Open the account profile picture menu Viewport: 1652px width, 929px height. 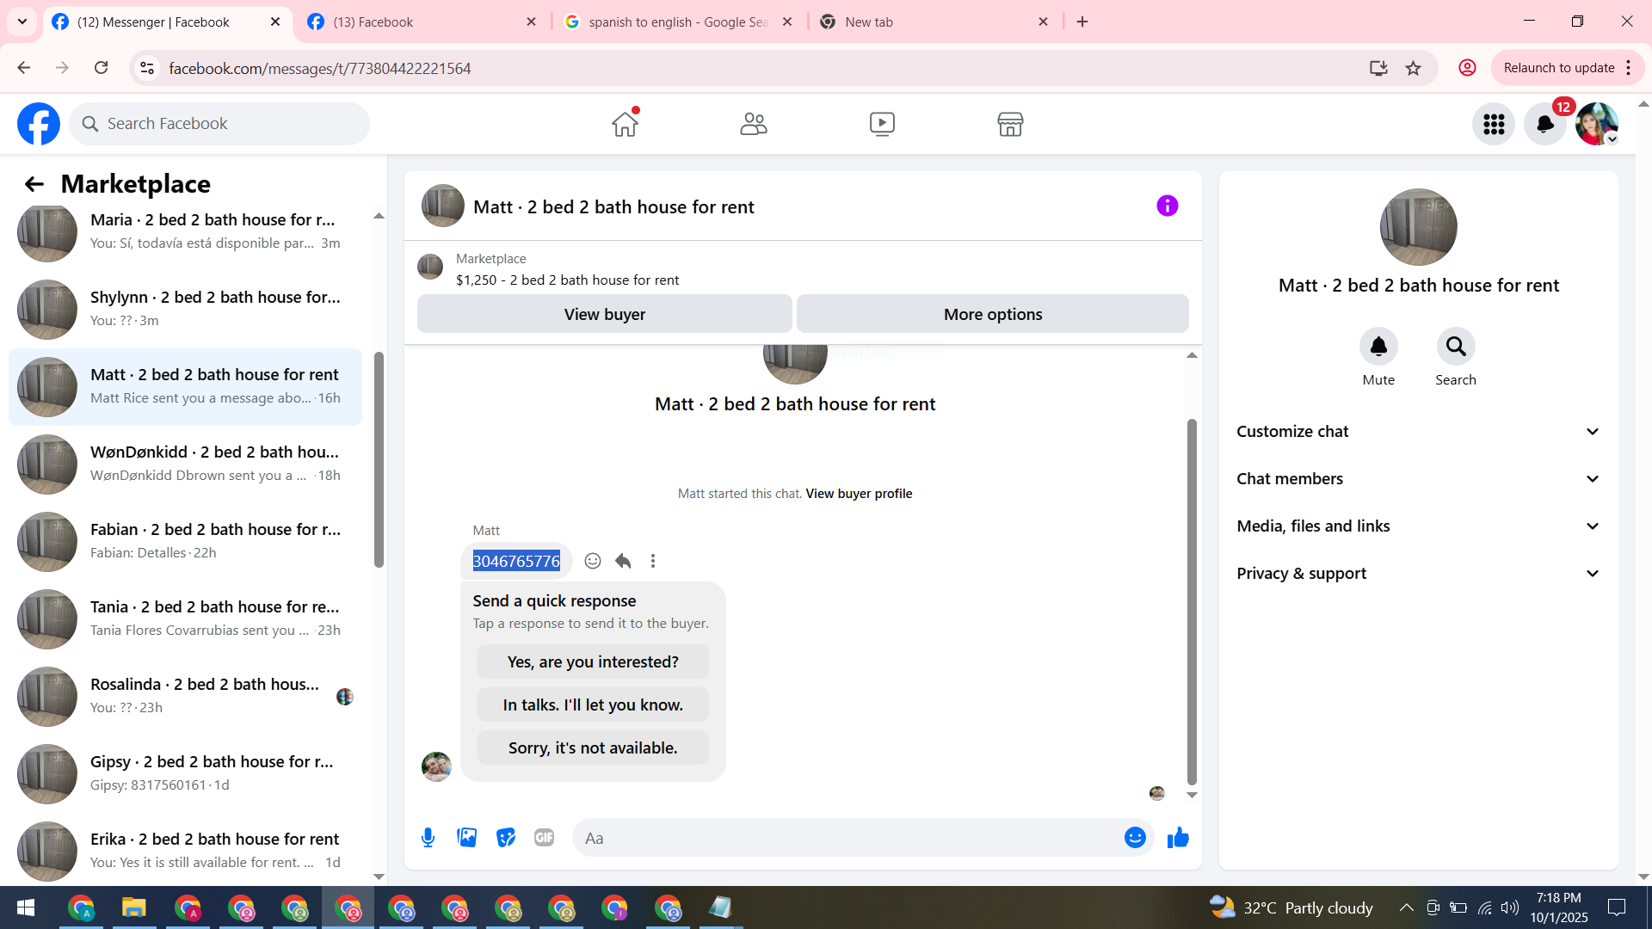tap(1597, 124)
